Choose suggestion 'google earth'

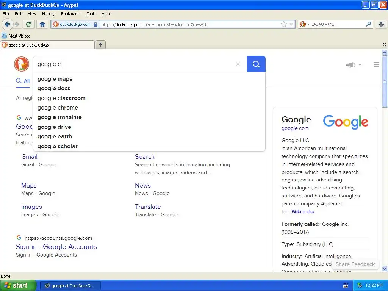point(149,136)
